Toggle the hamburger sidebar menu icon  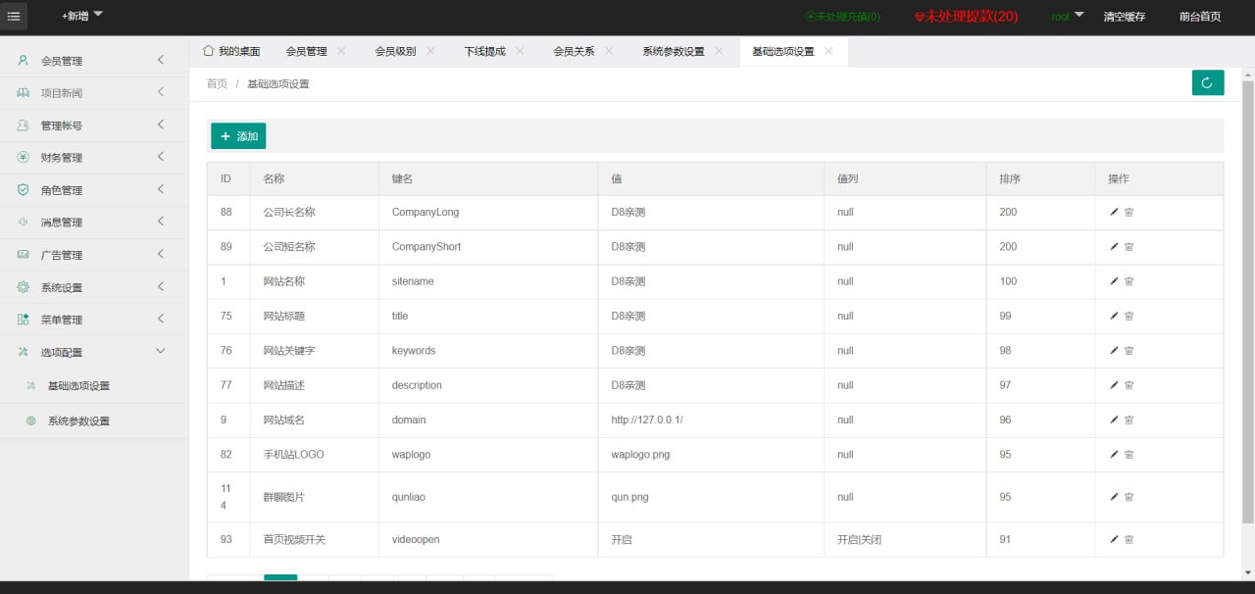coord(14,17)
